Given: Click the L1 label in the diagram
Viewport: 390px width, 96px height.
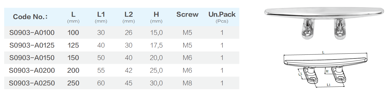Looking at the screenshot, I should coord(328,85).
